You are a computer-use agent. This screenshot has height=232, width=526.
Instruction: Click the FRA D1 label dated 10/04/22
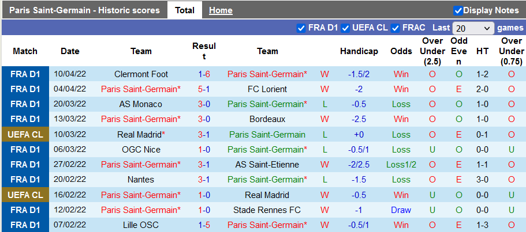(x=25, y=74)
